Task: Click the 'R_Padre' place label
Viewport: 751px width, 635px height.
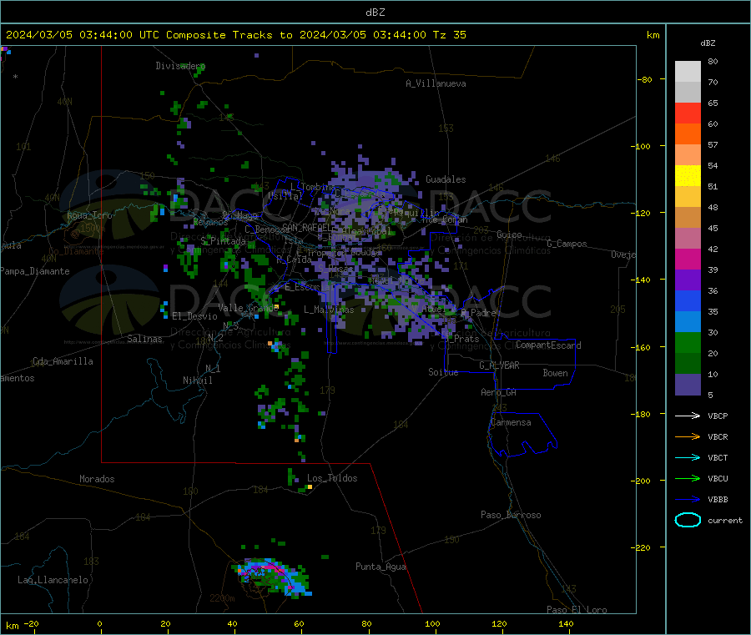Action: (478, 313)
